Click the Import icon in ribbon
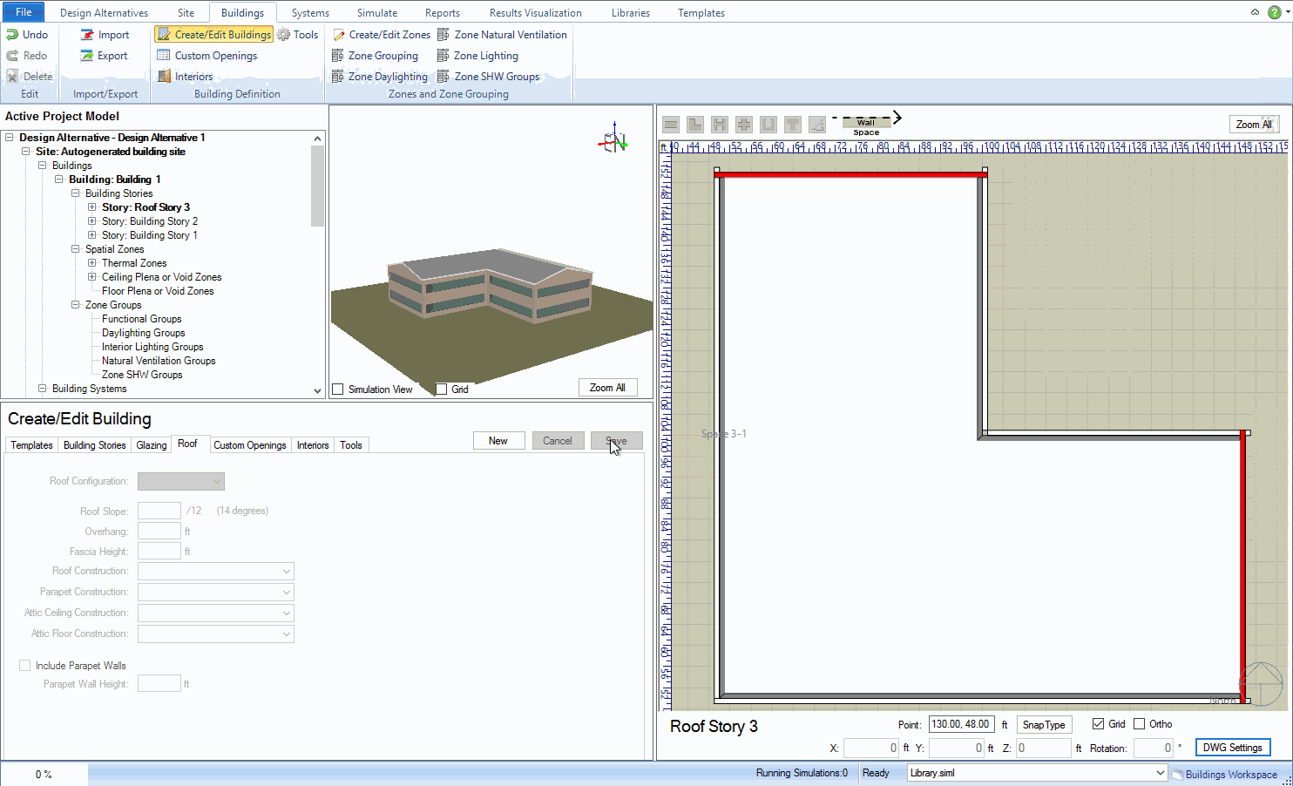This screenshot has width=1293, height=786. click(x=87, y=35)
